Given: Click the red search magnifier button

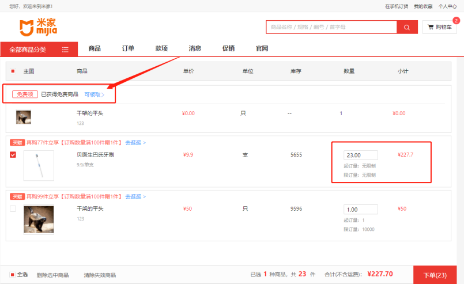Looking at the screenshot, I should [x=406, y=27].
